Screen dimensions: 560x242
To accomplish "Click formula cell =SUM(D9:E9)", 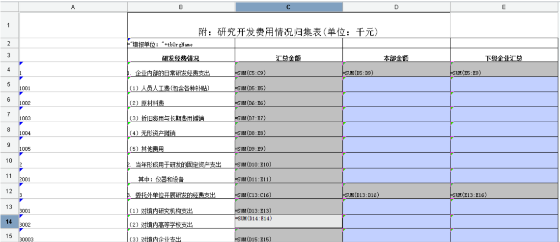I will (x=289, y=144).
